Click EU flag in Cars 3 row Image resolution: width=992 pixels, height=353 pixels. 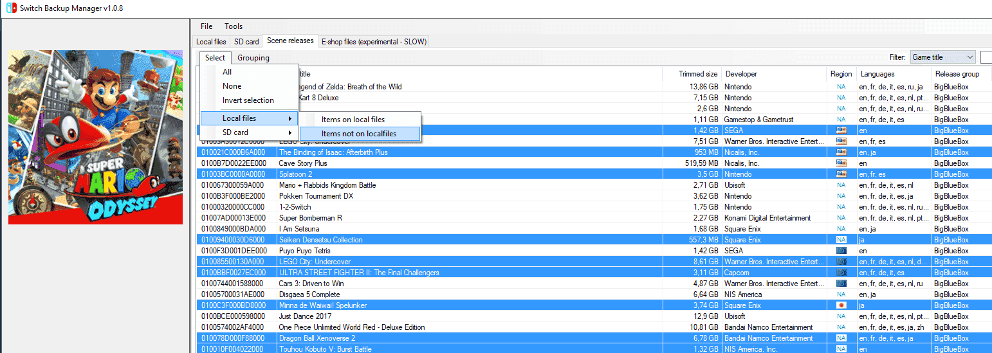[x=841, y=284]
